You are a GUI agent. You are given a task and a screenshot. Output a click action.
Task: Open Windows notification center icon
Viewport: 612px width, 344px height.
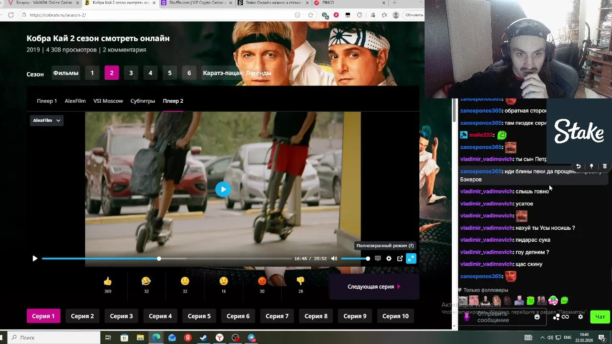[x=603, y=337]
